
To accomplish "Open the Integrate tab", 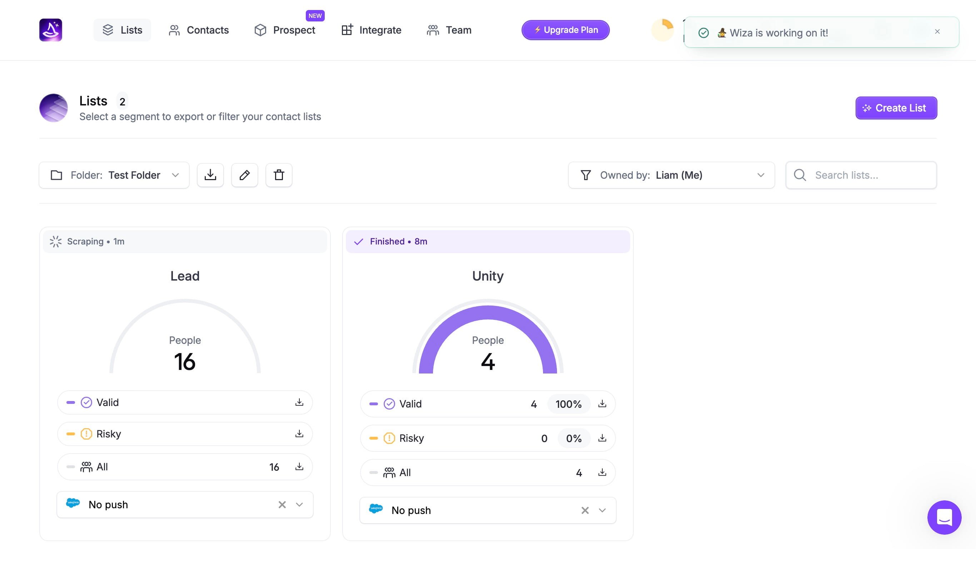I will tap(371, 30).
